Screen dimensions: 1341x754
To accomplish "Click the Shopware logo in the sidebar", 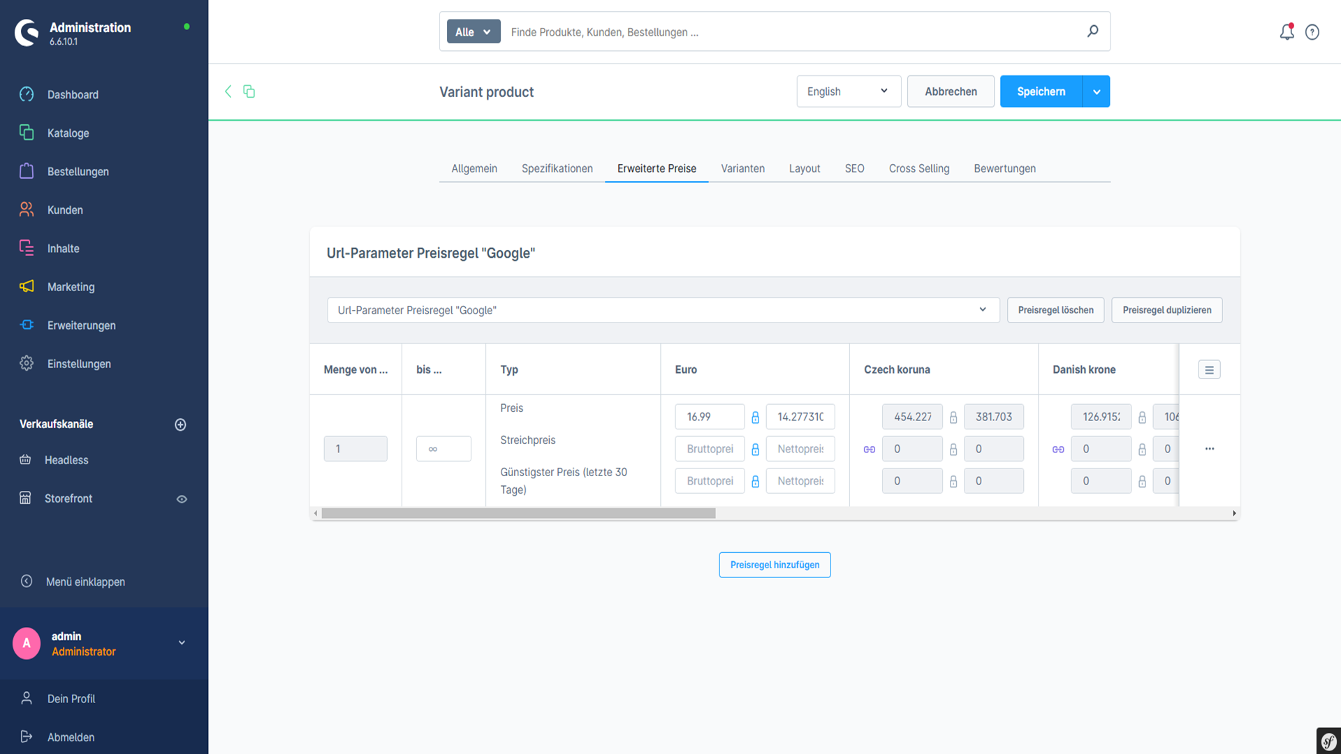I will pyautogui.click(x=27, y=33).
